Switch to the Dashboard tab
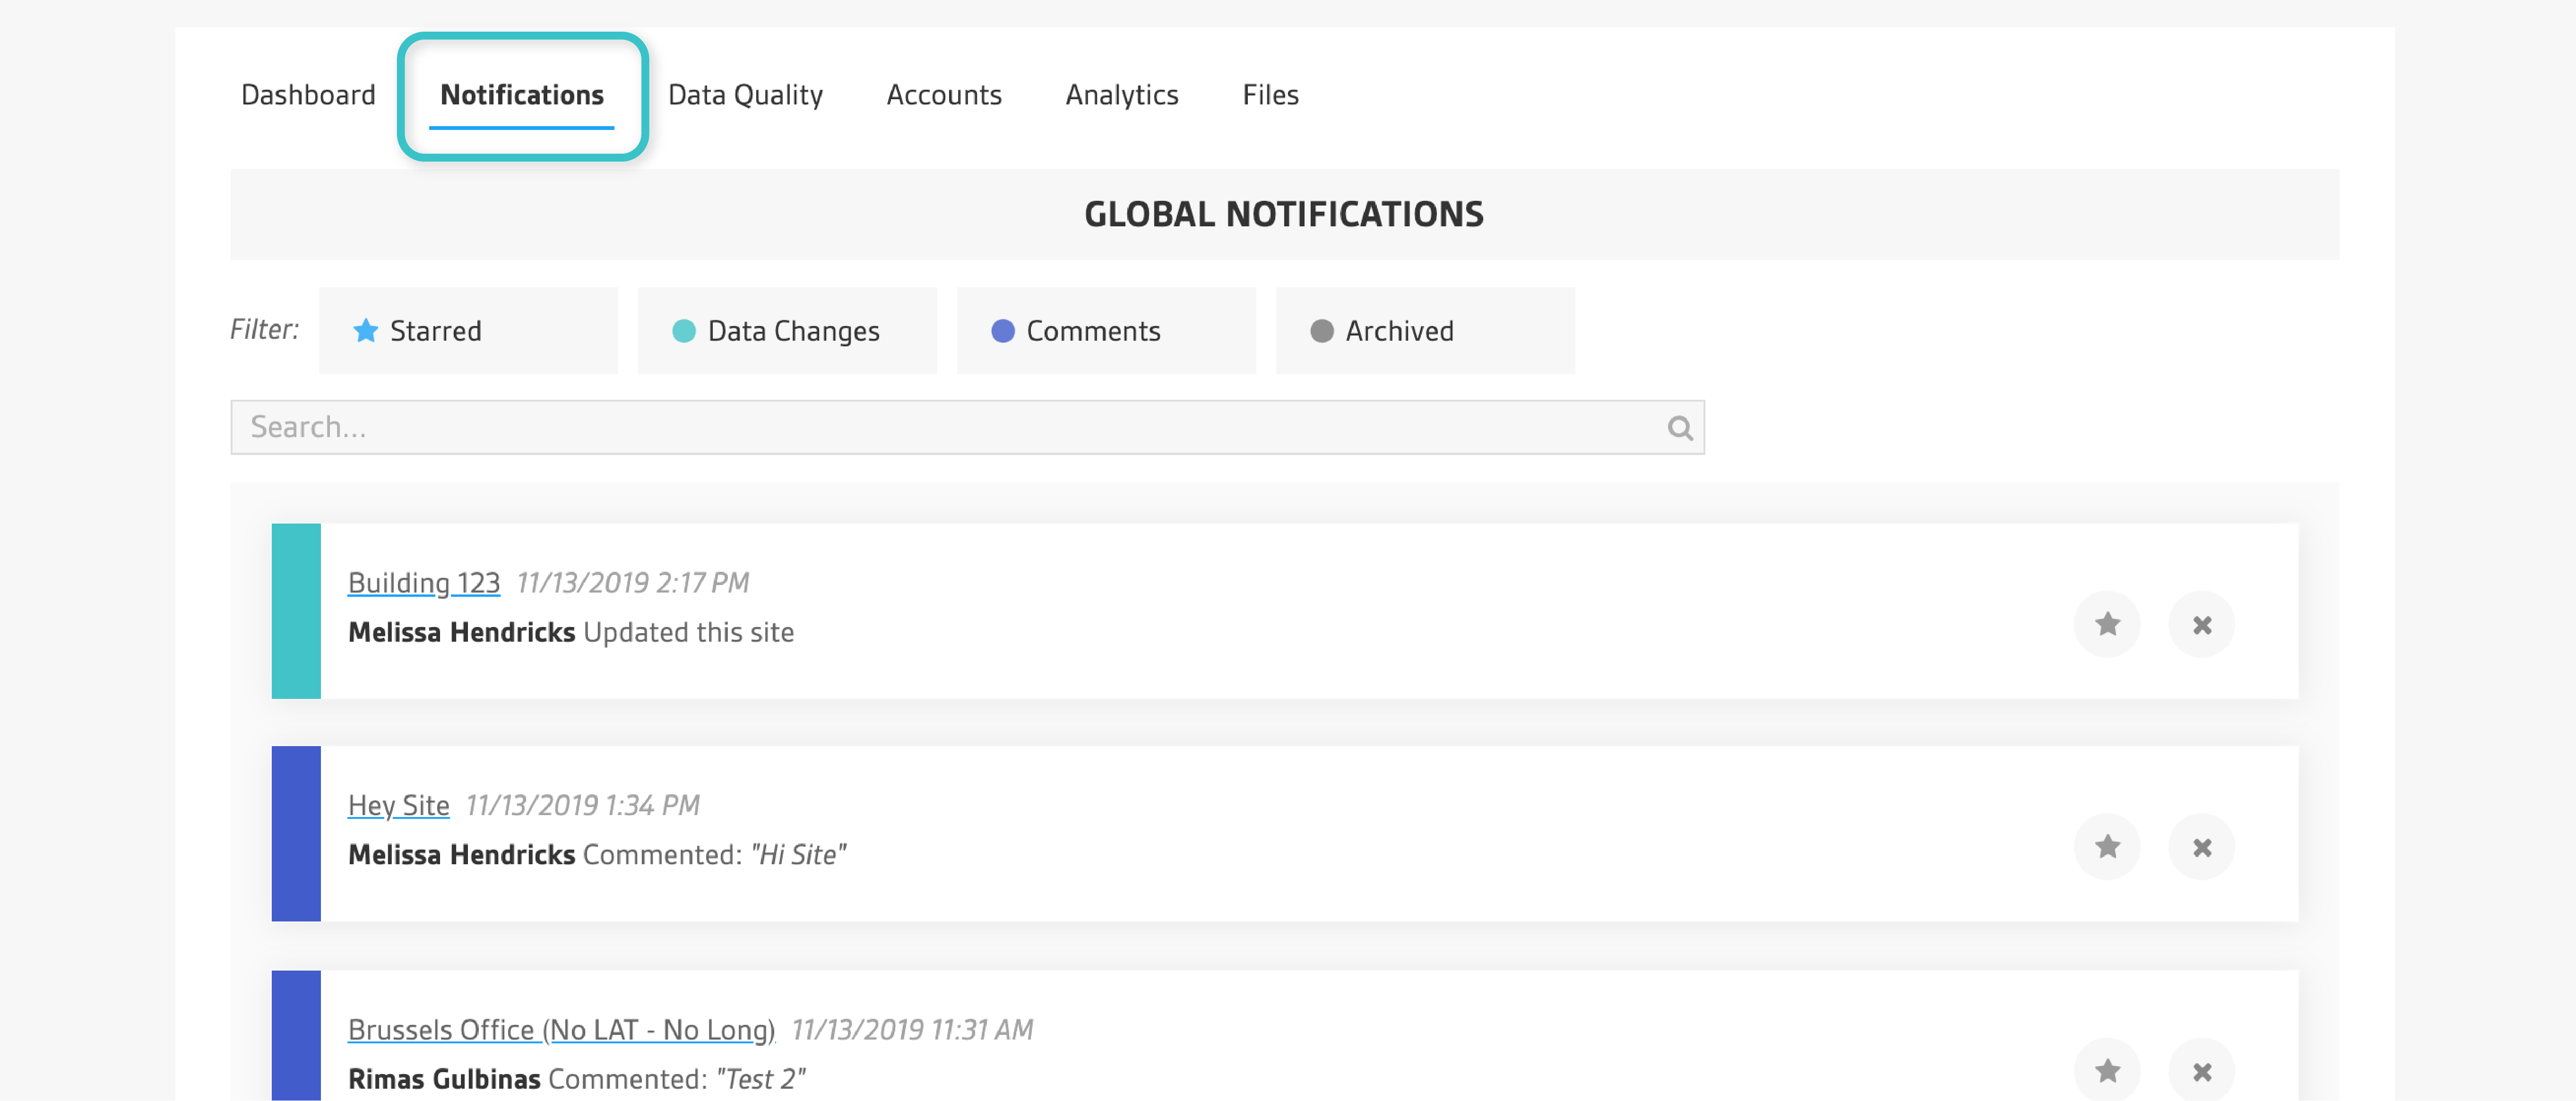This screenshot has width=2576, height=1101. pos(307,94)
